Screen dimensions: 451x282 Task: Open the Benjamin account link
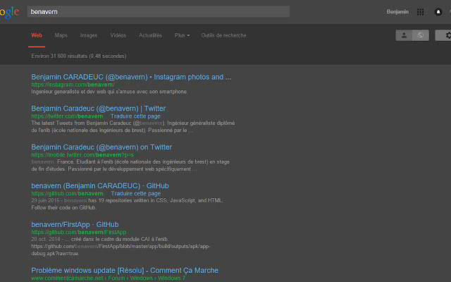tap(397, 12)
